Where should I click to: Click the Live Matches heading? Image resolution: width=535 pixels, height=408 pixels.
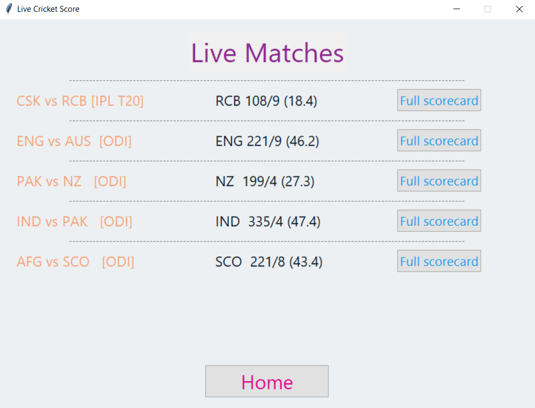coord(266,53)
